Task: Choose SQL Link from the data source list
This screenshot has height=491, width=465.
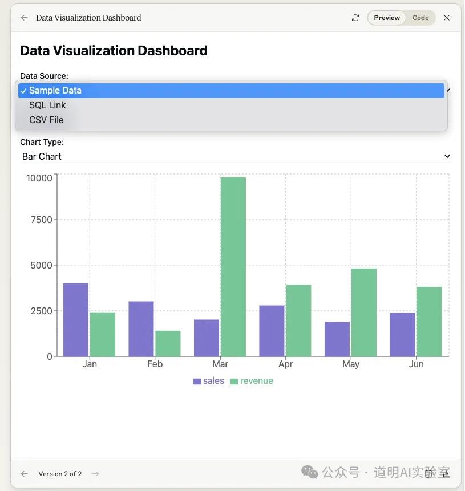Action: pyautogui.click(x=47, y=105)
